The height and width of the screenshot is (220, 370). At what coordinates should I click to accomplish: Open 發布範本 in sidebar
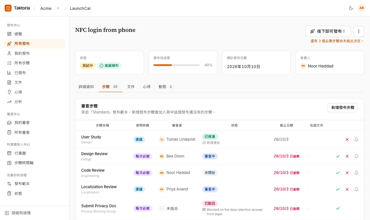click(35, 184)
